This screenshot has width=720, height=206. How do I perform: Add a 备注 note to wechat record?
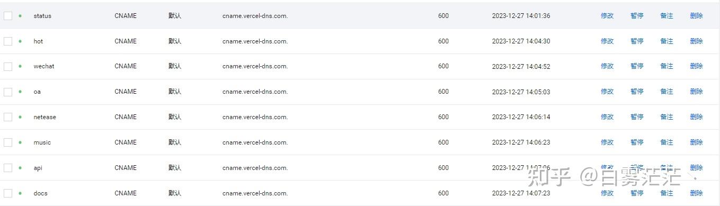click(666, 66)
